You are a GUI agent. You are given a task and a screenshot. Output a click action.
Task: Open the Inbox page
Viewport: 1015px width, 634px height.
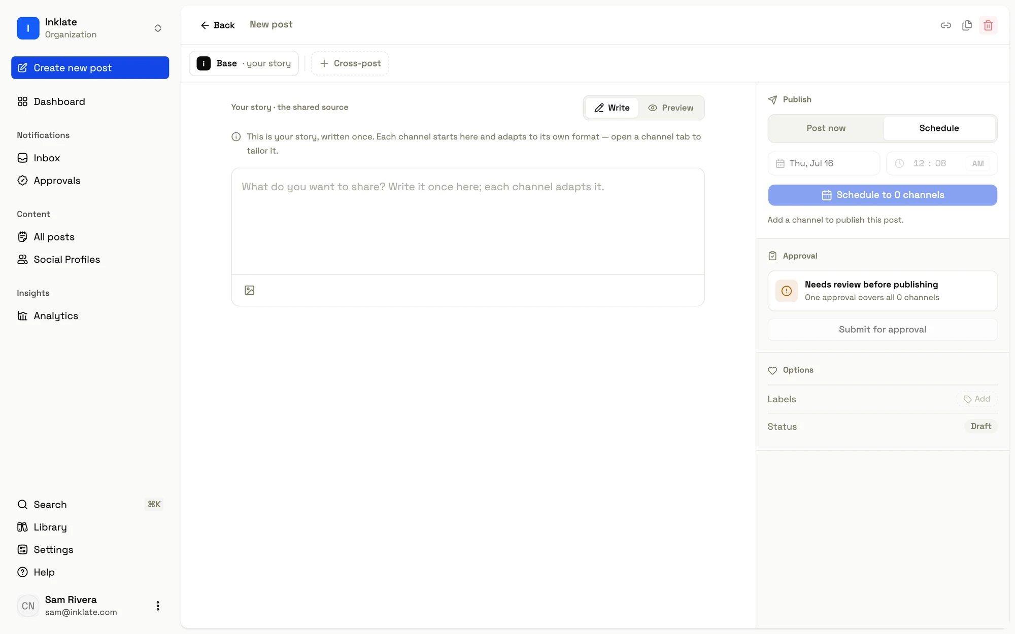(x=90, y=158)
